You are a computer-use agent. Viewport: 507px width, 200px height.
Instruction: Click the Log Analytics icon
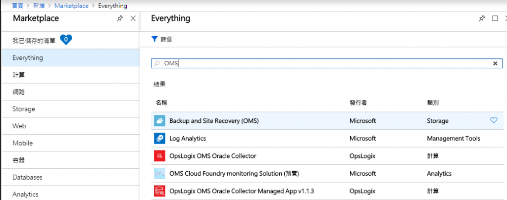[x=160, y=138]
